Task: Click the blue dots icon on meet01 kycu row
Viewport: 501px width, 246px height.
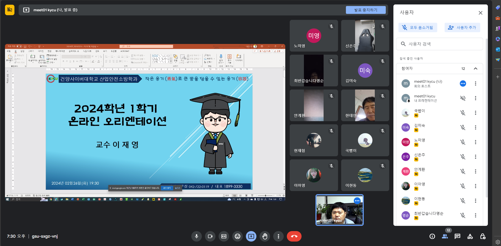Action: point(463,83)
